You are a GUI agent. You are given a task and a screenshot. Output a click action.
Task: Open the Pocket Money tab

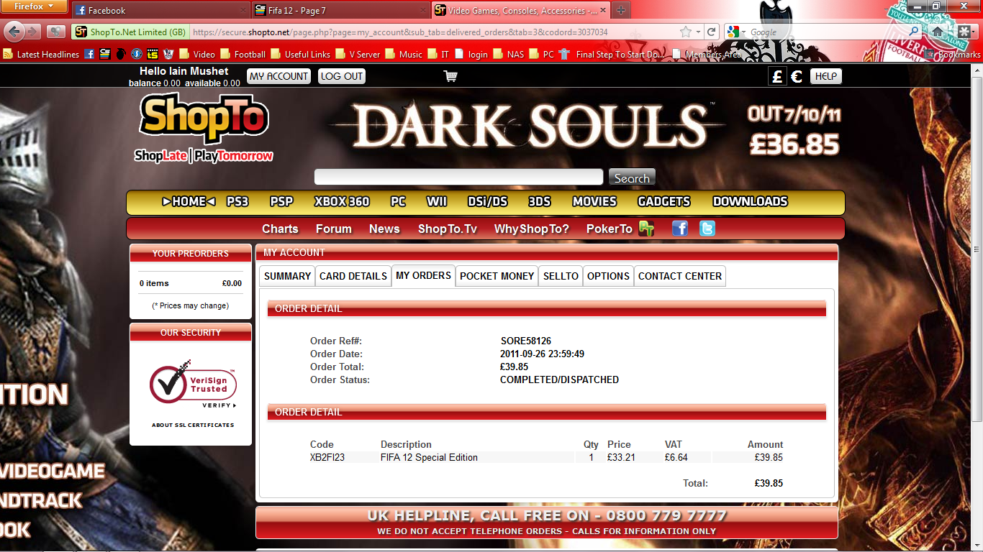coord(497,276)
